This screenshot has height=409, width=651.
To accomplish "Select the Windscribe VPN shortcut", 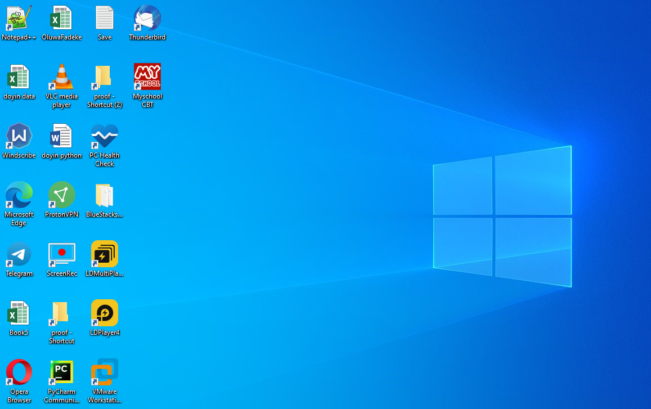I will (19, 137).
